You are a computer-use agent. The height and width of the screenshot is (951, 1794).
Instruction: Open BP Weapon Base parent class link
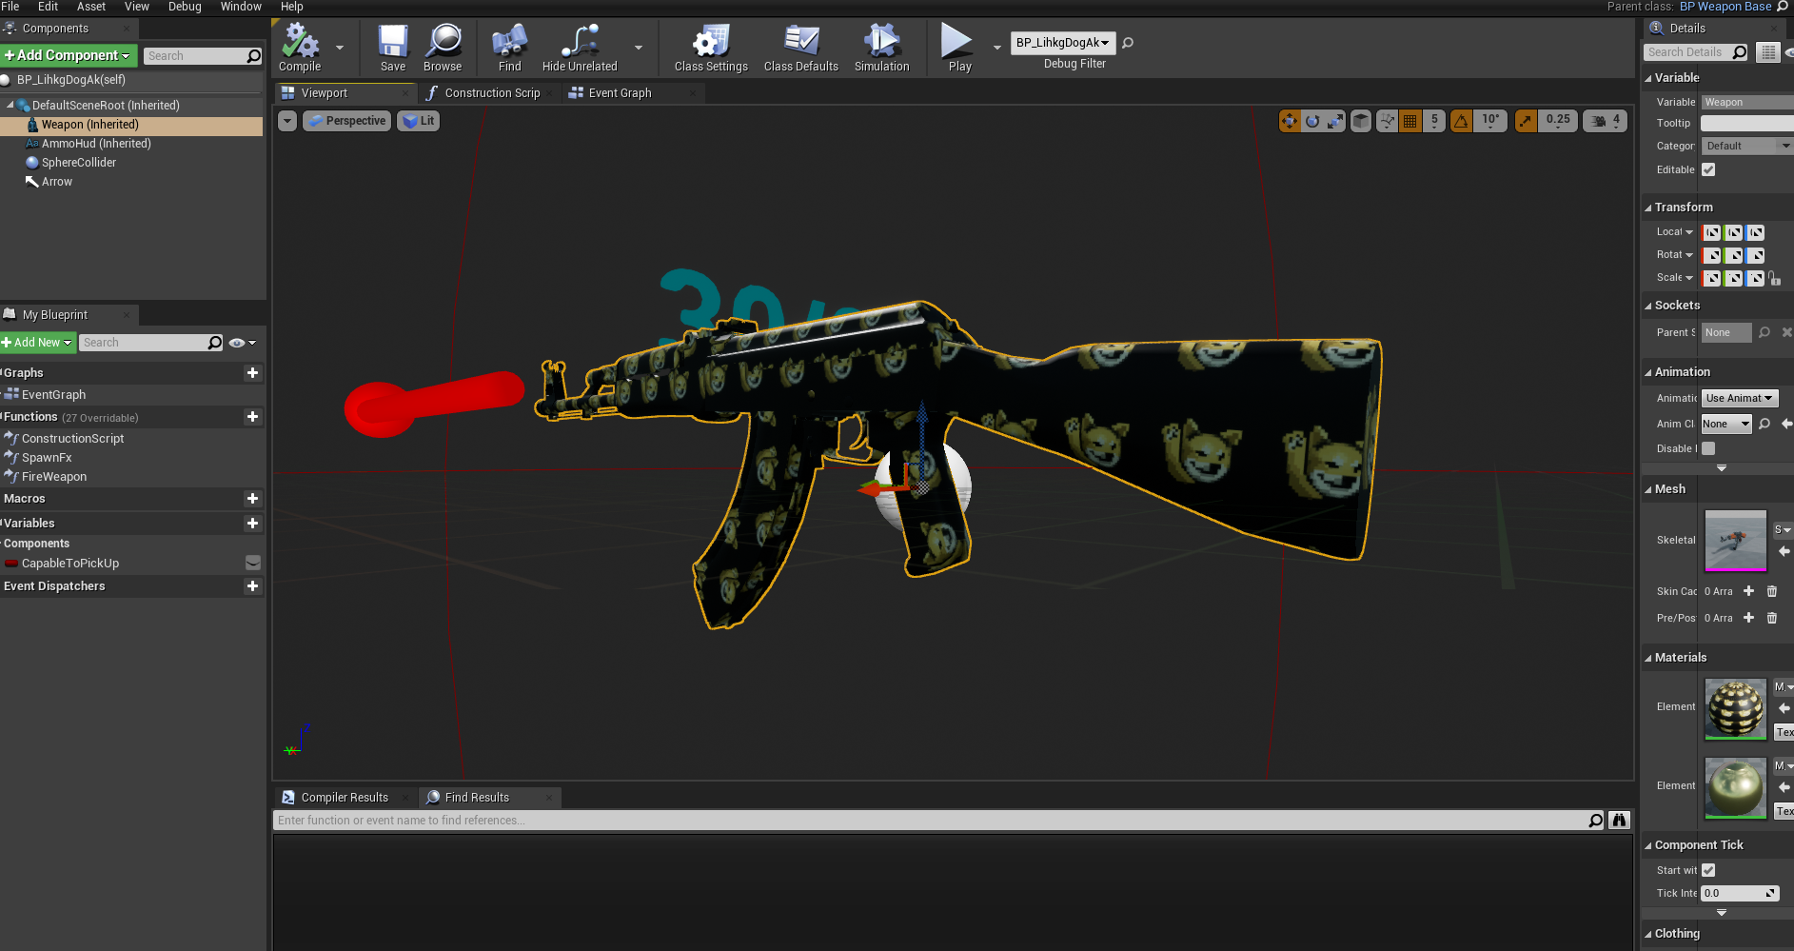1725,7
